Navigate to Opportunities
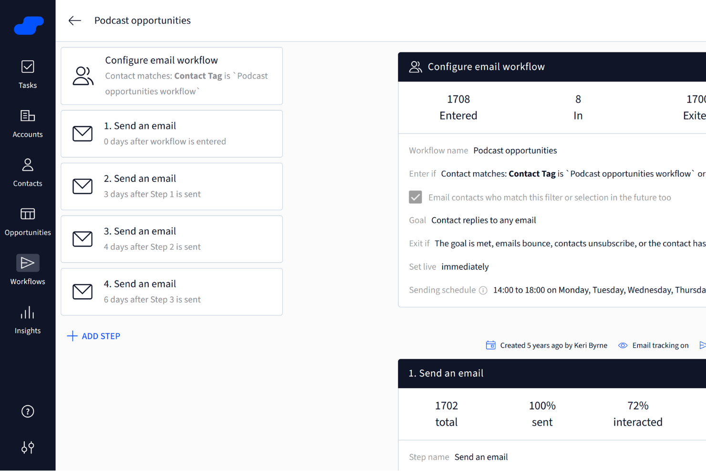Image resolution: width=706 pixels, height=471 pixels. coord(27,221)
